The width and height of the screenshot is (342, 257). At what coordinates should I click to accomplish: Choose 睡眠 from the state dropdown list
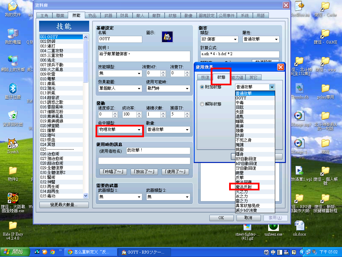coord(255,121)
